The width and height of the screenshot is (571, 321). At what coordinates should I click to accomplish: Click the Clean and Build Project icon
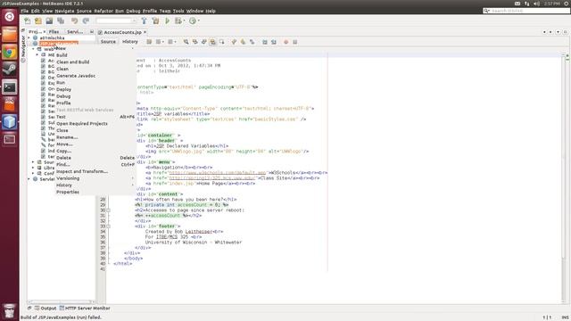[155, 21]
